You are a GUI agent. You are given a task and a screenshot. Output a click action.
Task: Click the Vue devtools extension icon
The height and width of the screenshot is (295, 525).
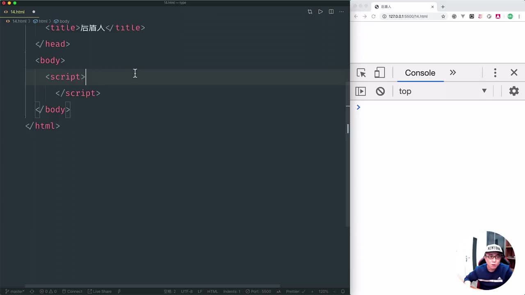click(x=463, y=16)
